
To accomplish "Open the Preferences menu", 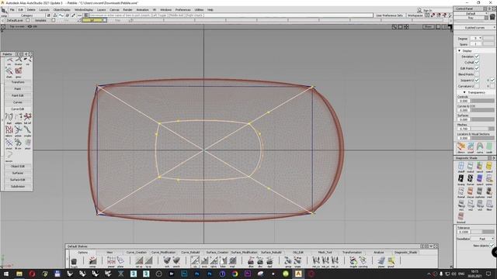I will (x=183, y=10).
